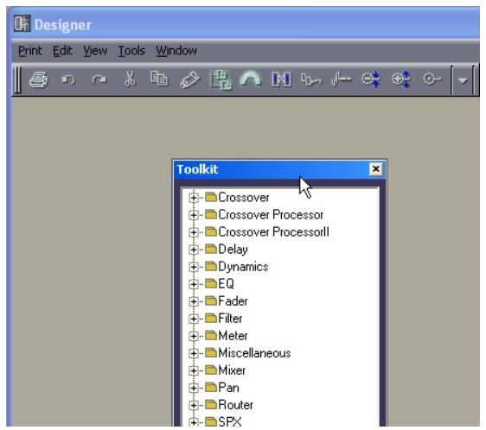The image size is (486, 430).
Task: Open the Tools menu
Action: pos(131,51)
